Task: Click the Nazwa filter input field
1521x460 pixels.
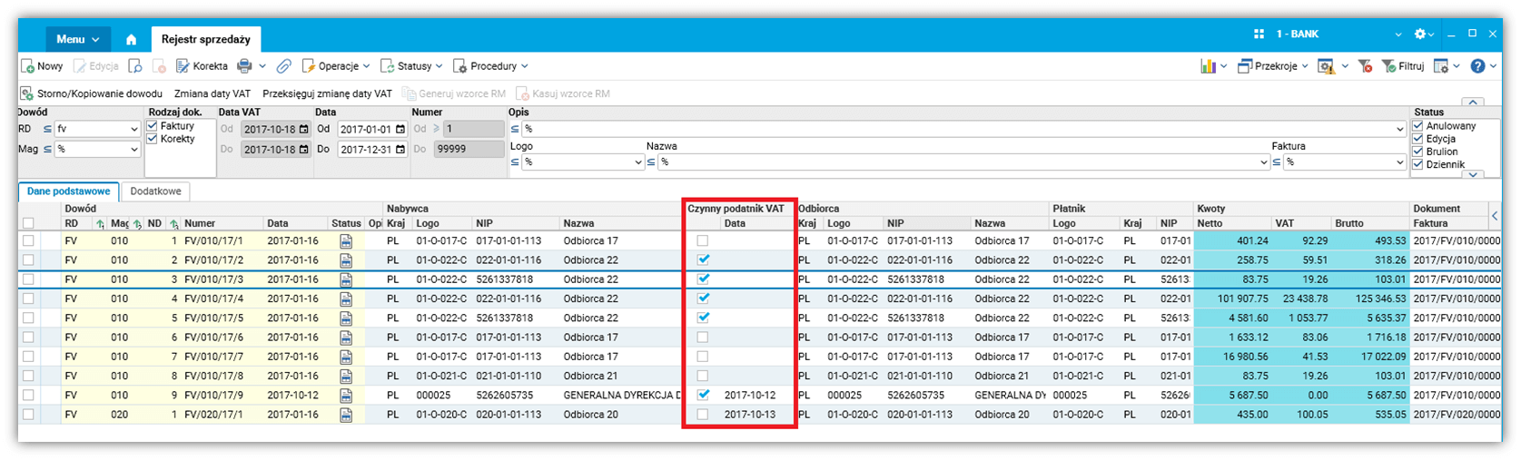Action: click(963, 162)
